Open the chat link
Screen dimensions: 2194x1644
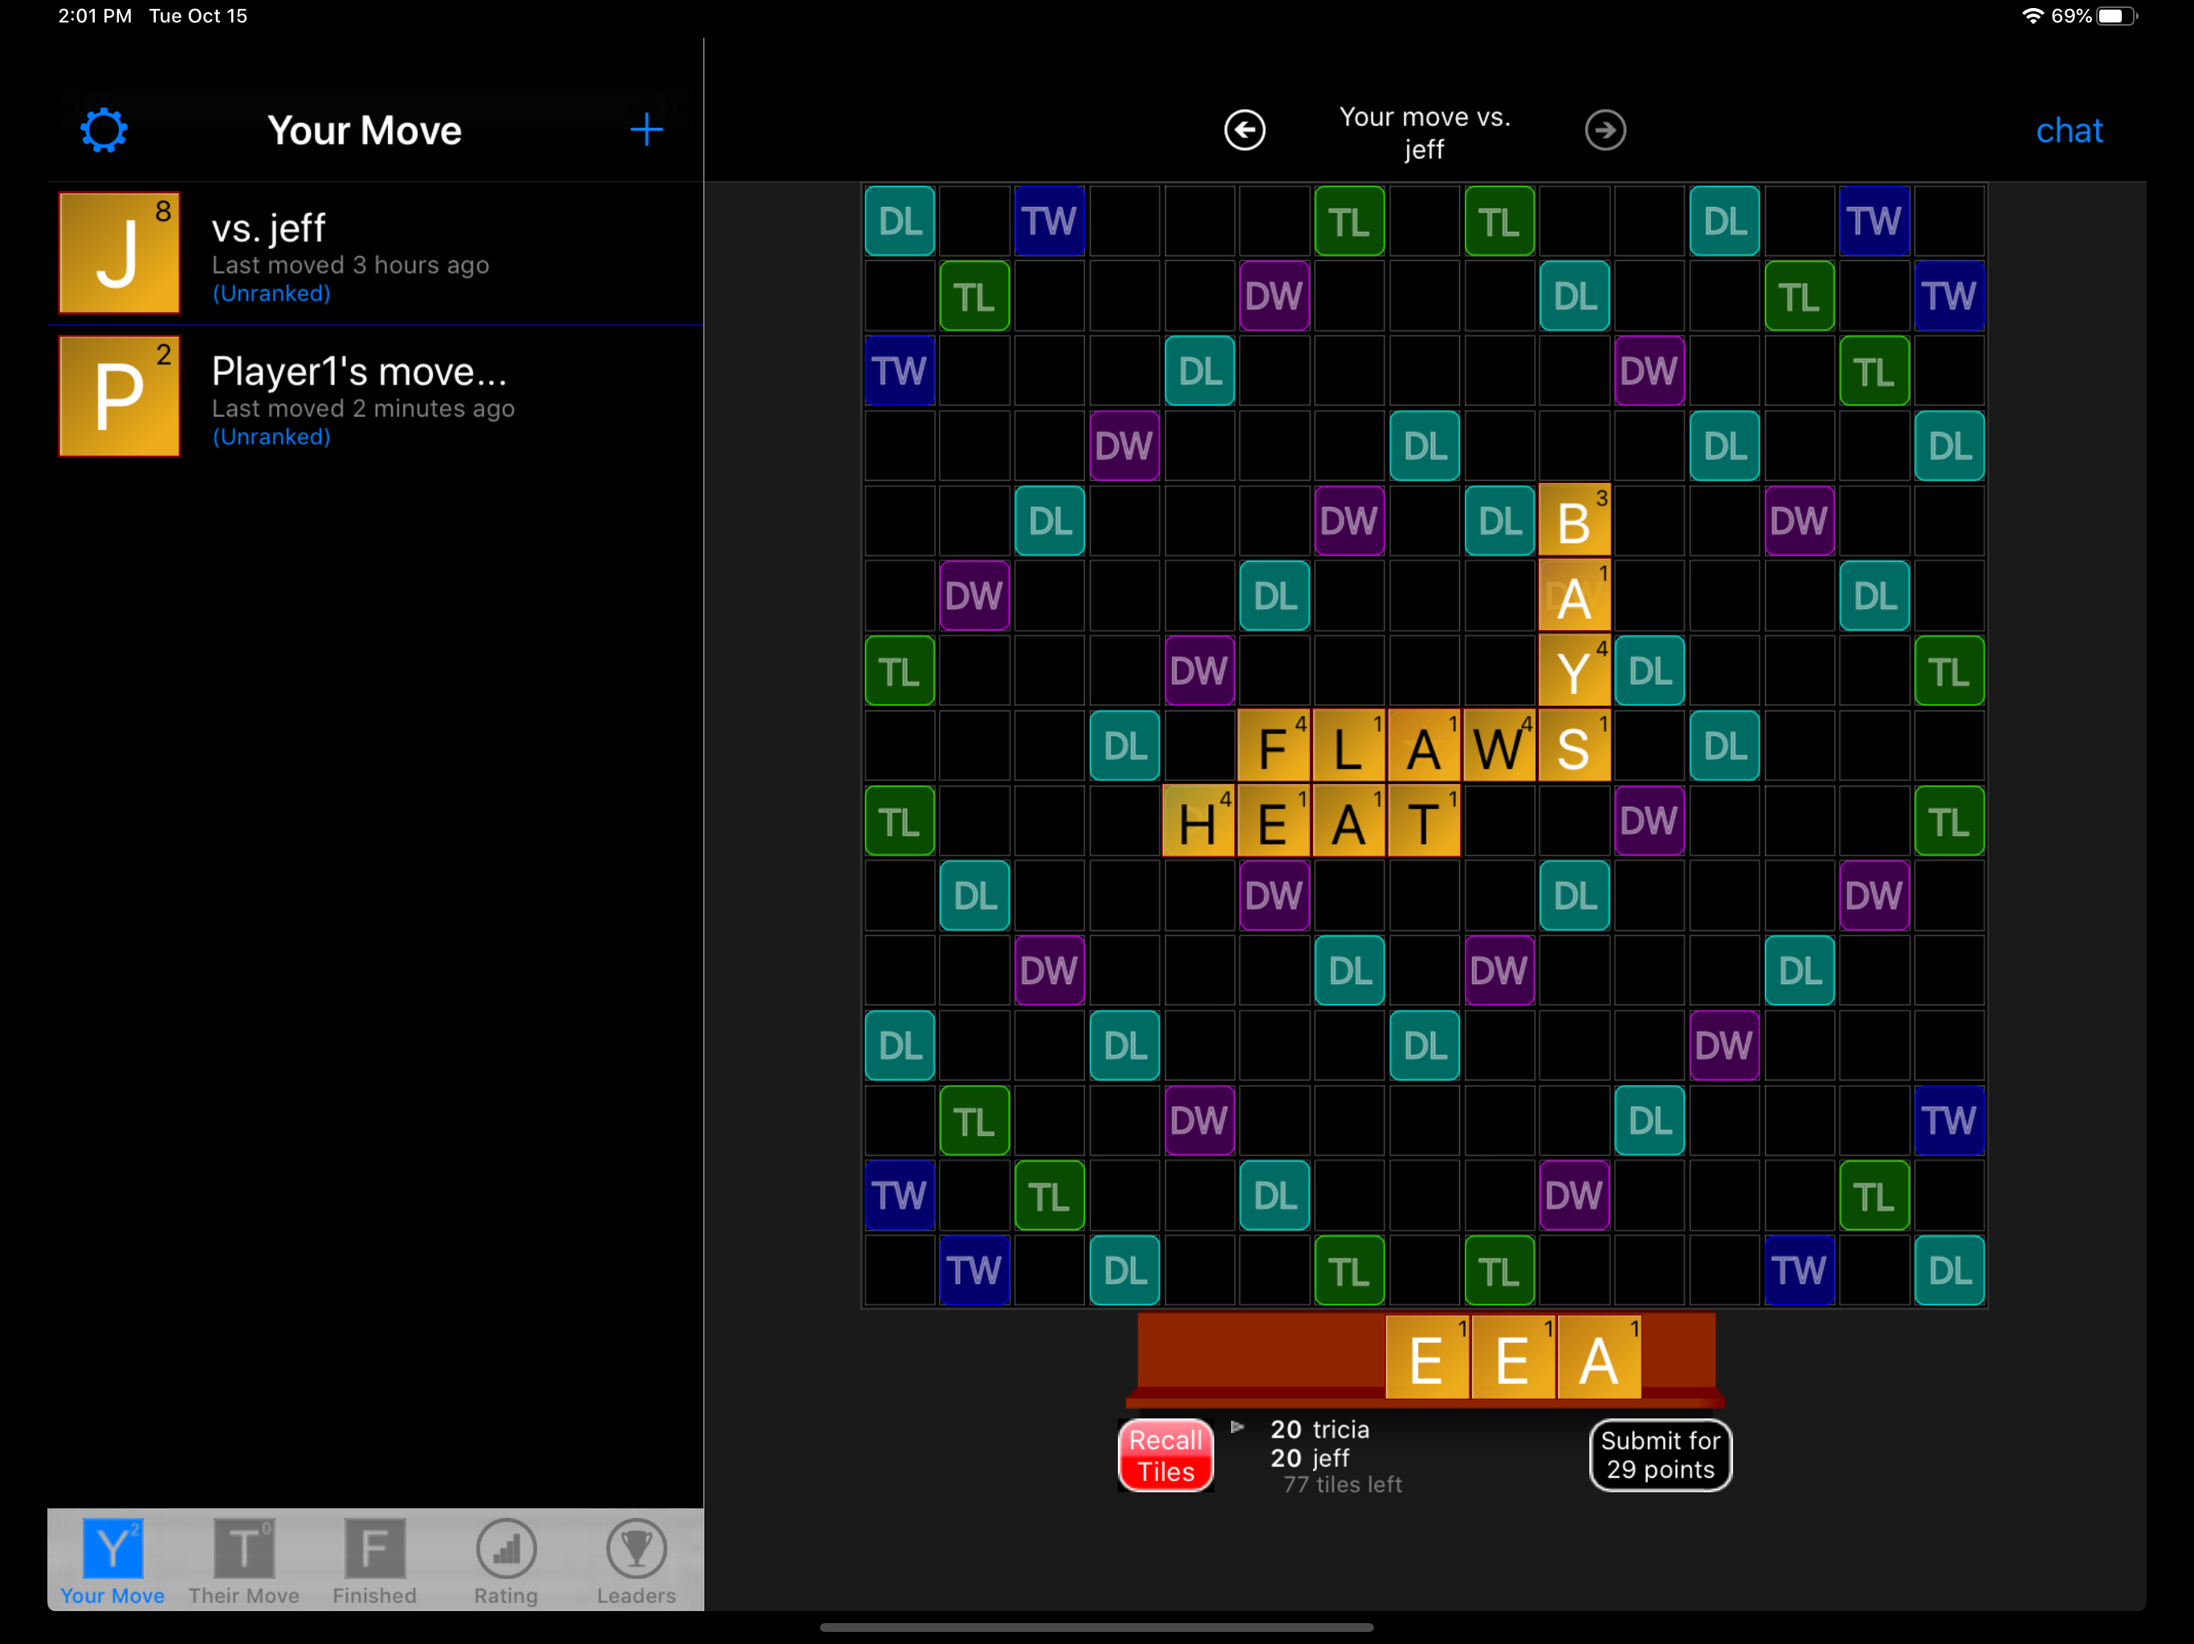pyautogui.click(x=2068, y=131)
